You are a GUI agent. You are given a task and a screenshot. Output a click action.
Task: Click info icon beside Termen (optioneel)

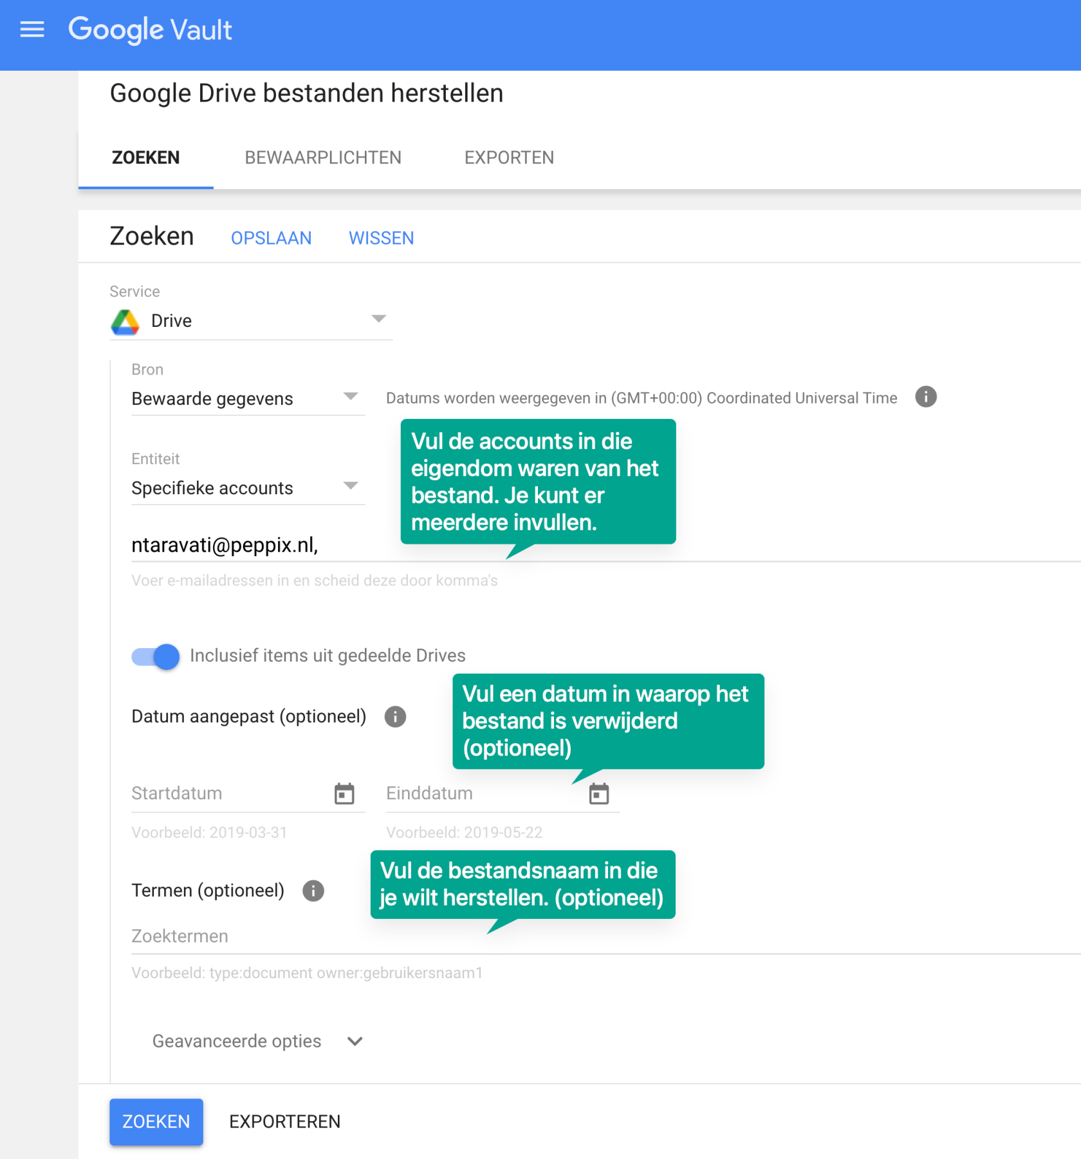pyautogui.click(x=313, y=891)
